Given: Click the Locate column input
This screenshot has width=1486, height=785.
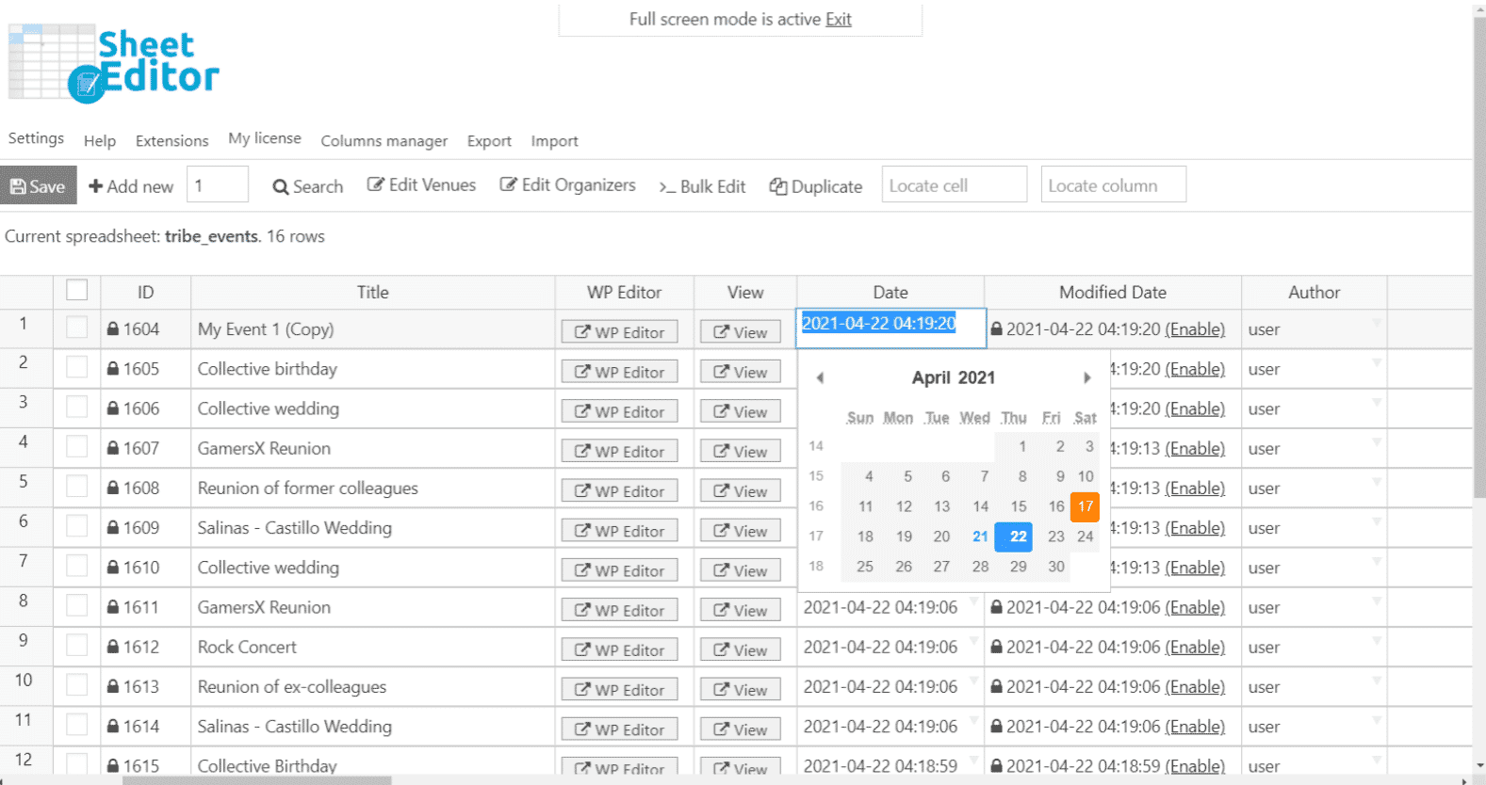Looking at the screenshot, I should pyautogui.click(x=1114, y=184).
